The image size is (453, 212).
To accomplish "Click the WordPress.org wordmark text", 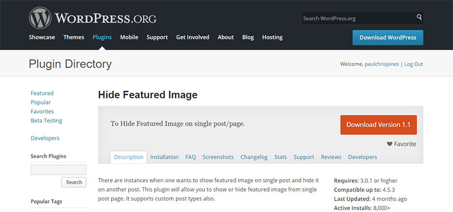I will click(105, 18).
